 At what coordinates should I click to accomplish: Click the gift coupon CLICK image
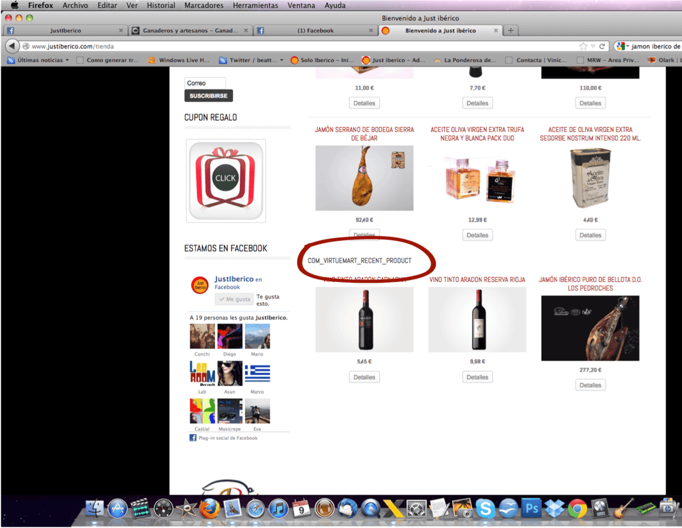tap(226, 180)
